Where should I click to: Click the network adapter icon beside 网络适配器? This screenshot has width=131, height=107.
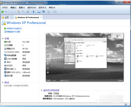(x=5, y=55)
